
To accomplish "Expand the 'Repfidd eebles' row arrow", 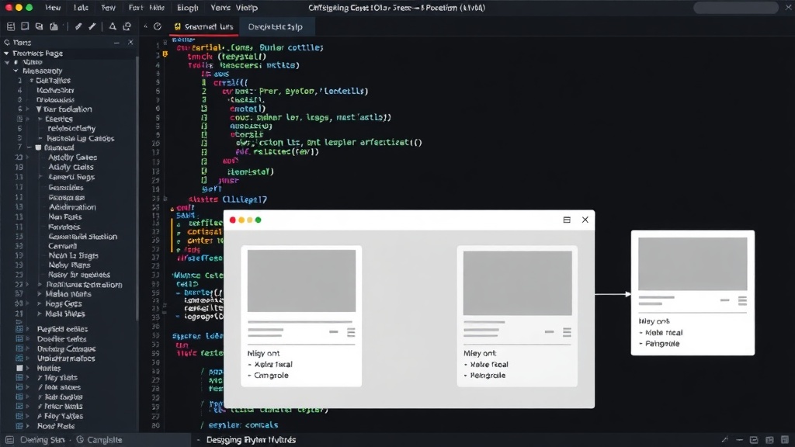I will (28, 329).
